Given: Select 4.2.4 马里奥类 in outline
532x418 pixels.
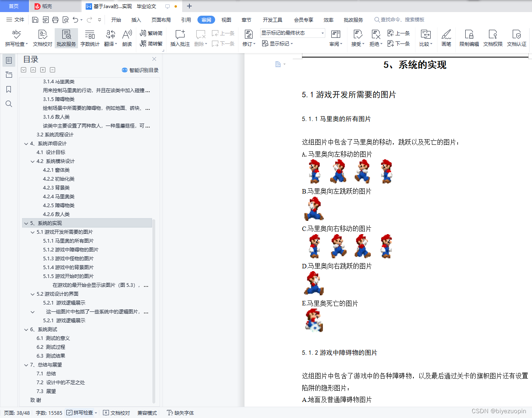Looking at the screenshot, I should [59, 197].
